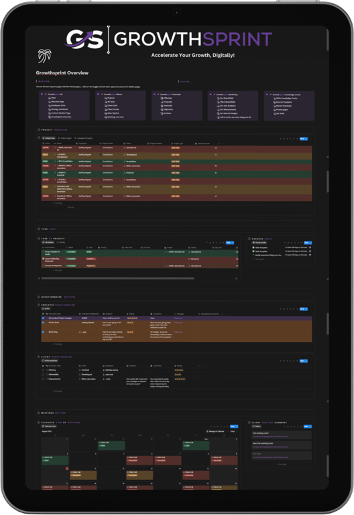The width and height of the screenshot is (354, 515).
Task: Click the Calendar View of Meetings heading icon
Action: 39,422
